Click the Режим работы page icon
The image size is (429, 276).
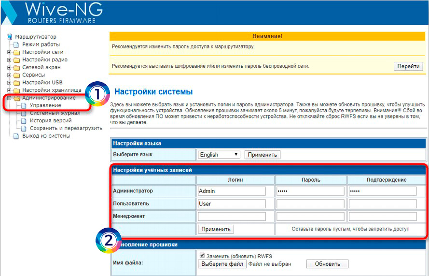click(x=16, y=44)
